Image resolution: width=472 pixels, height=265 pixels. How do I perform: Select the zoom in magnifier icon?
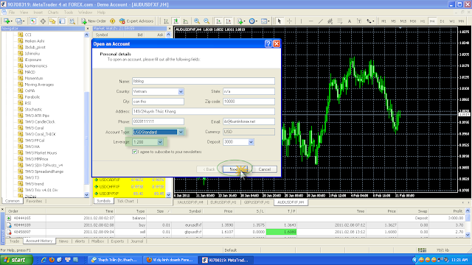tap(197, 21)
